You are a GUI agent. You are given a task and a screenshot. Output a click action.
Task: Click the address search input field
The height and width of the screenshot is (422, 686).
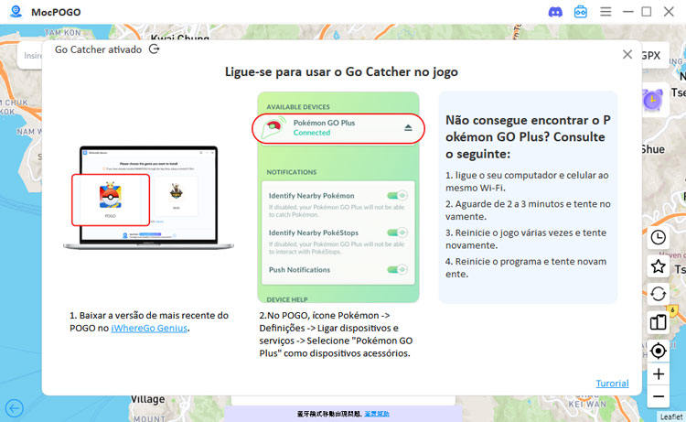click(x=30, y=56)
